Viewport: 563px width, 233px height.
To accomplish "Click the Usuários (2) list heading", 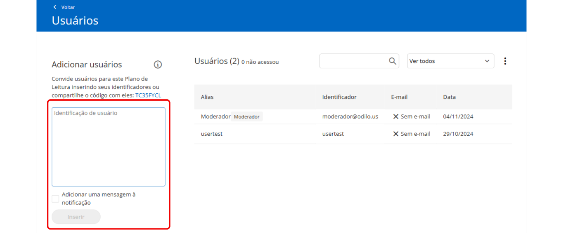I will pyautogui.click(x=217, y=61).
